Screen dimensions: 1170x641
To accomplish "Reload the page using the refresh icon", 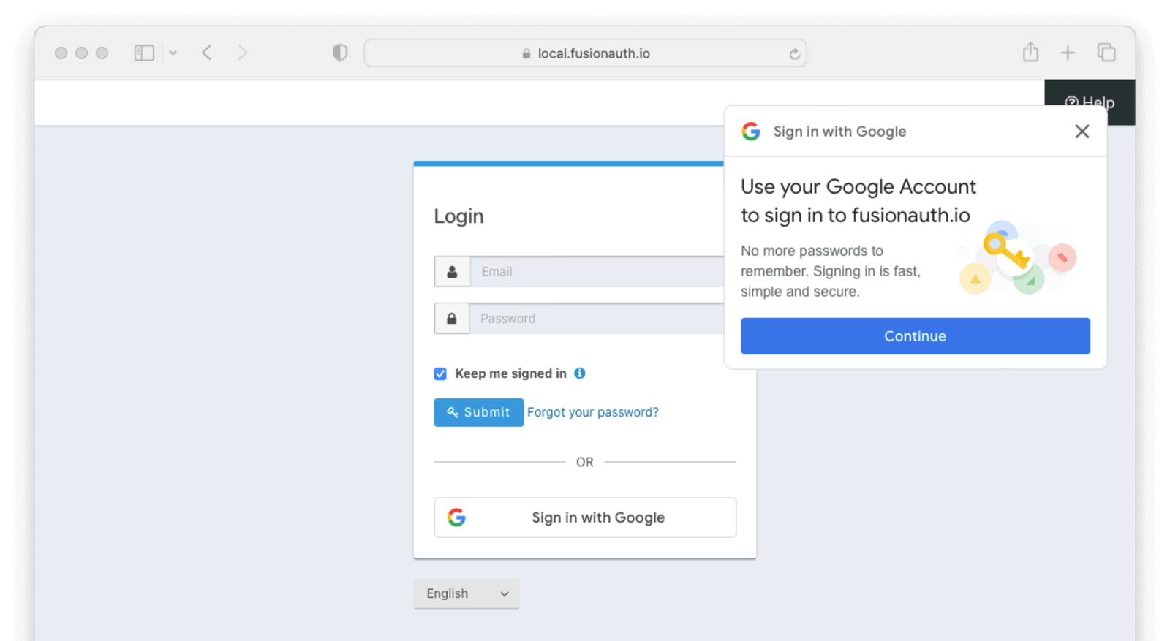I will (794, 53).
